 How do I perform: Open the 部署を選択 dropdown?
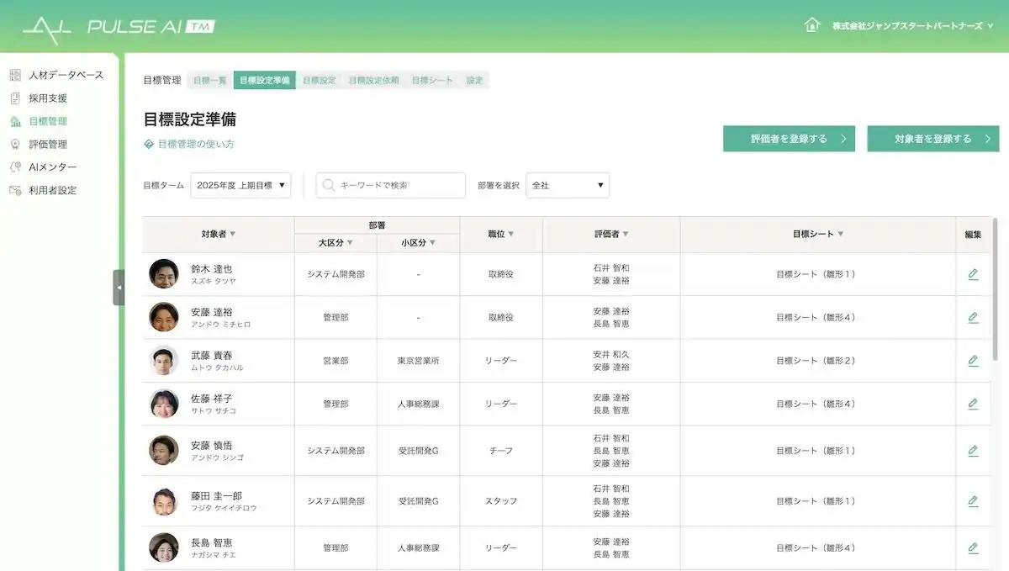(x=567, y=185)
